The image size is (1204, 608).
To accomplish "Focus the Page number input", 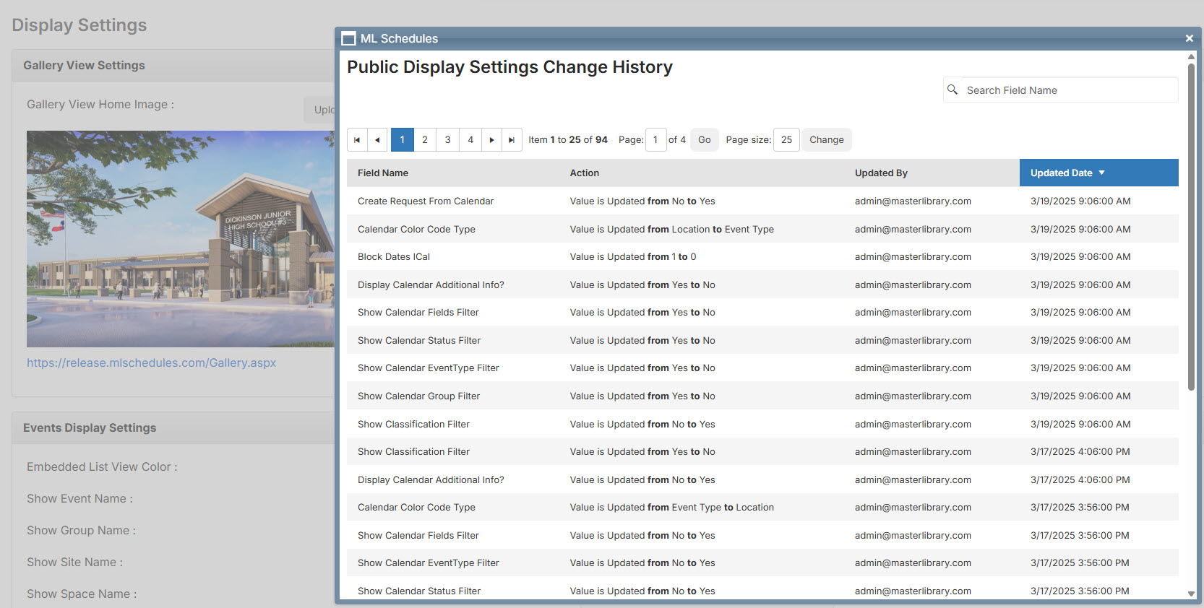I will click(655, 140).
